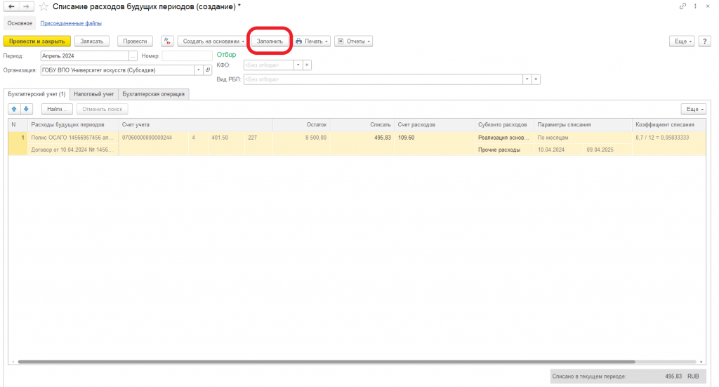Click the Заполнить button
719x387 pixels.
[270, 41]
